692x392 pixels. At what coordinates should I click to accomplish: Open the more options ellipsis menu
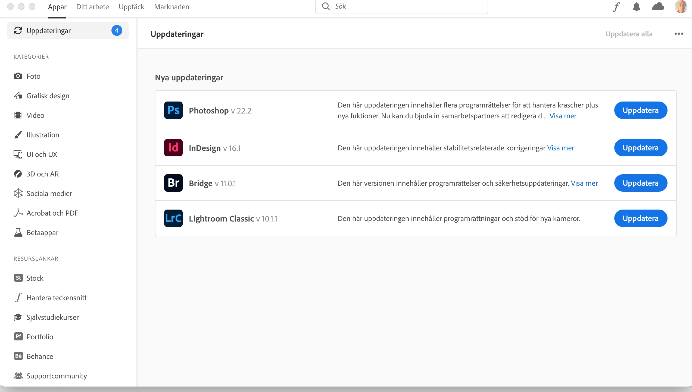coord(679,34)
